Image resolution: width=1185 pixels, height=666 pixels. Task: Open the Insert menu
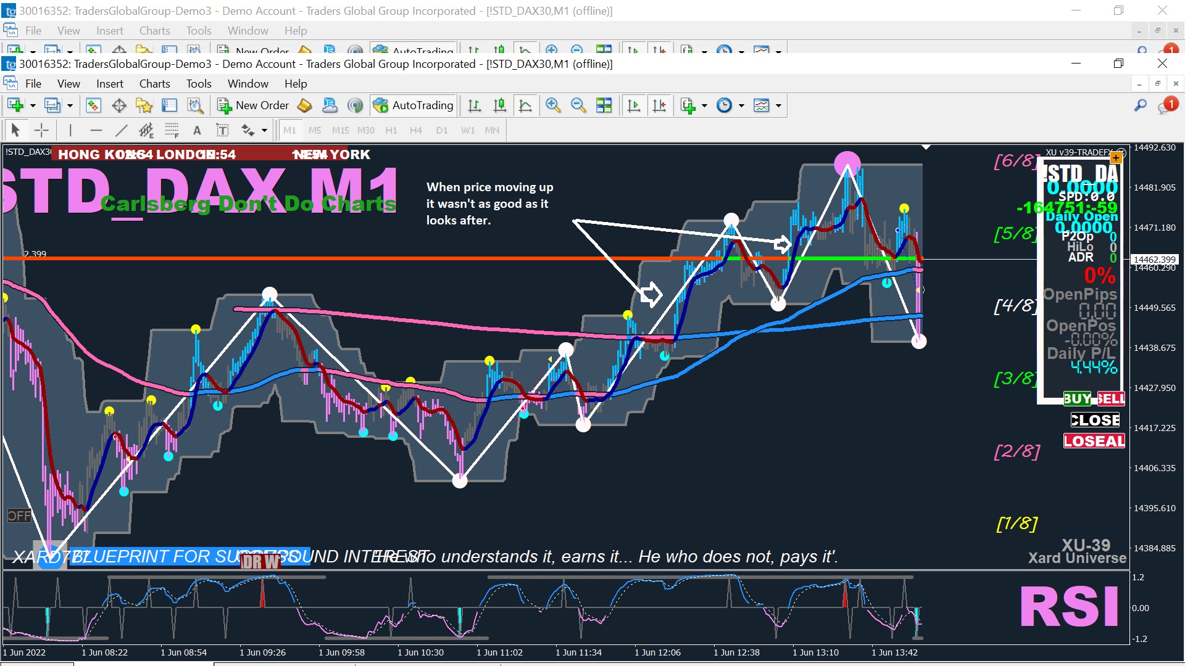click(x=109, y=84)
